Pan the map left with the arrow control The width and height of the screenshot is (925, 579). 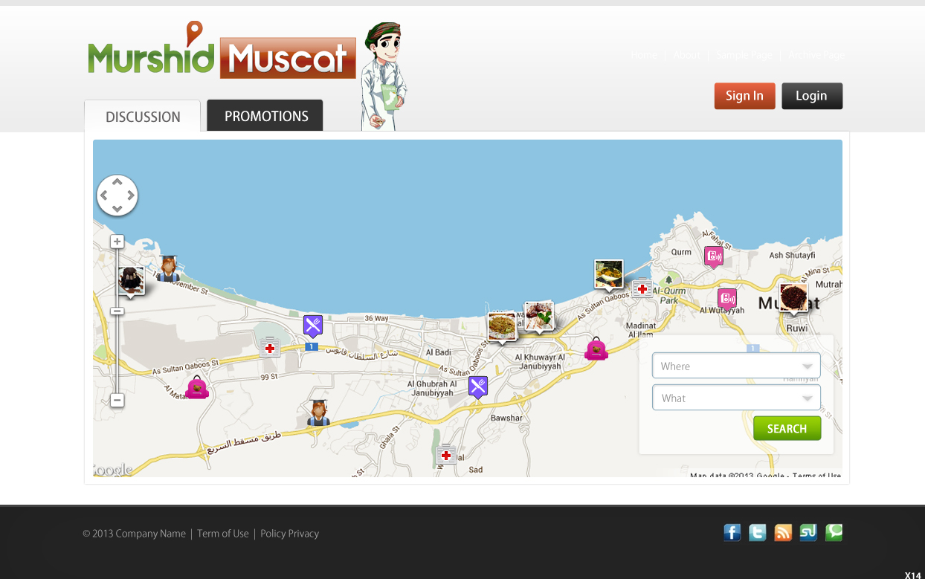pyautogui.click(x=104, y=195)
